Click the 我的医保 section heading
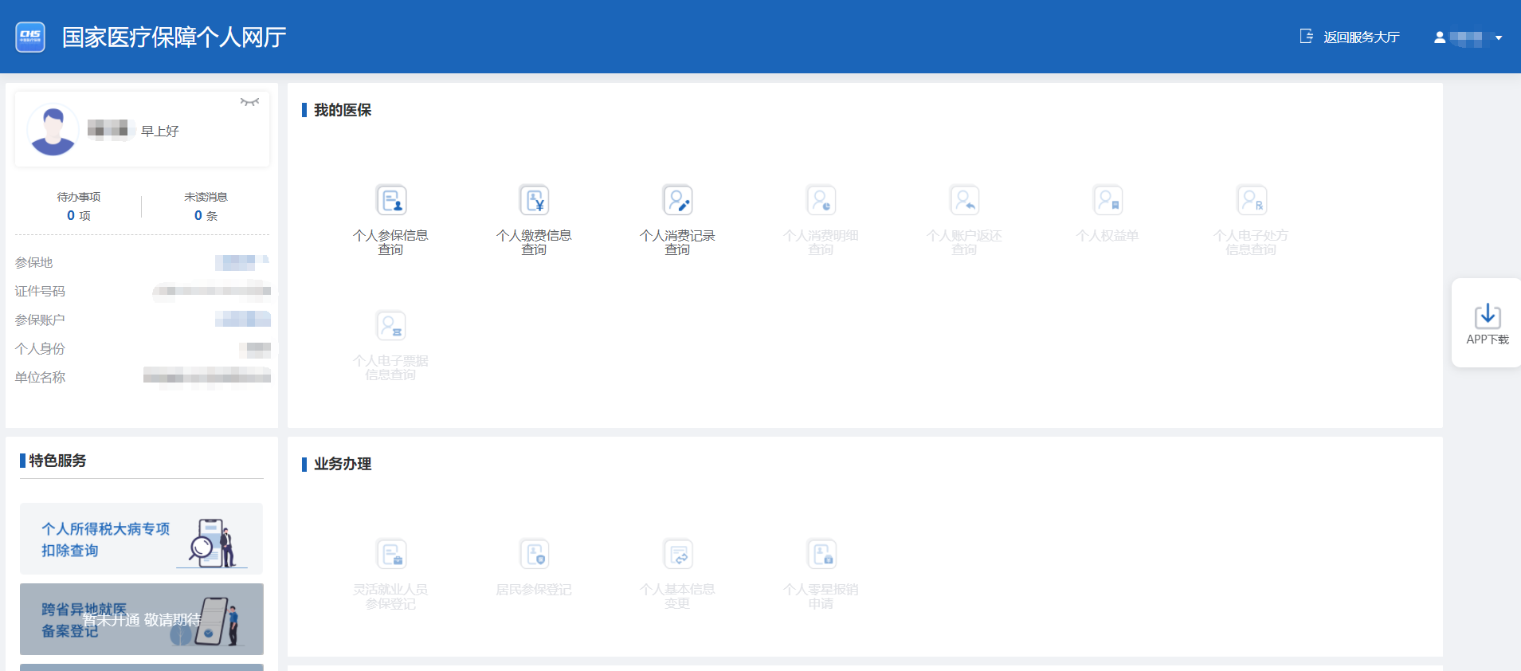Screen dimensions: 1521x671 (343, 110)
